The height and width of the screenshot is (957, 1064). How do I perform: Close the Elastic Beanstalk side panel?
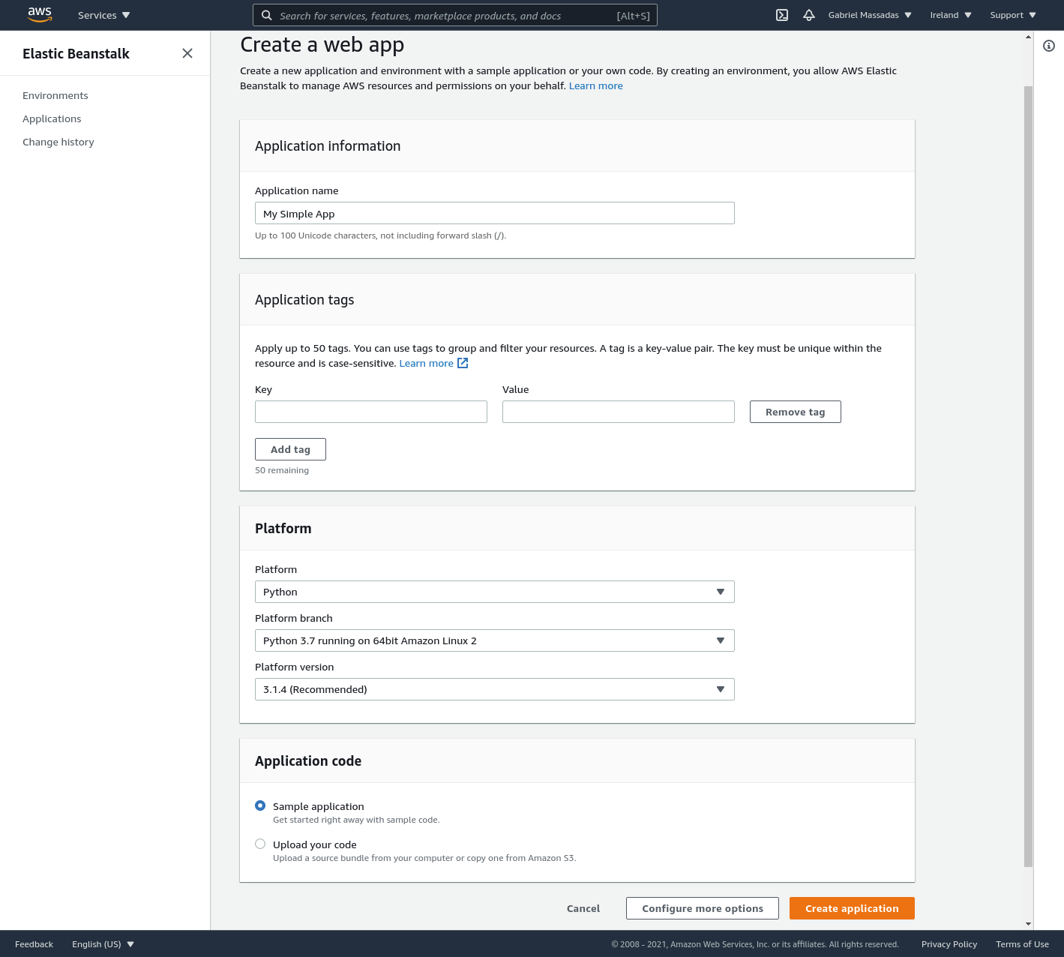[187, 53]
